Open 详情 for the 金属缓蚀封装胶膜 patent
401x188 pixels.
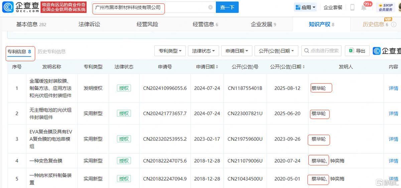point(393,88)
